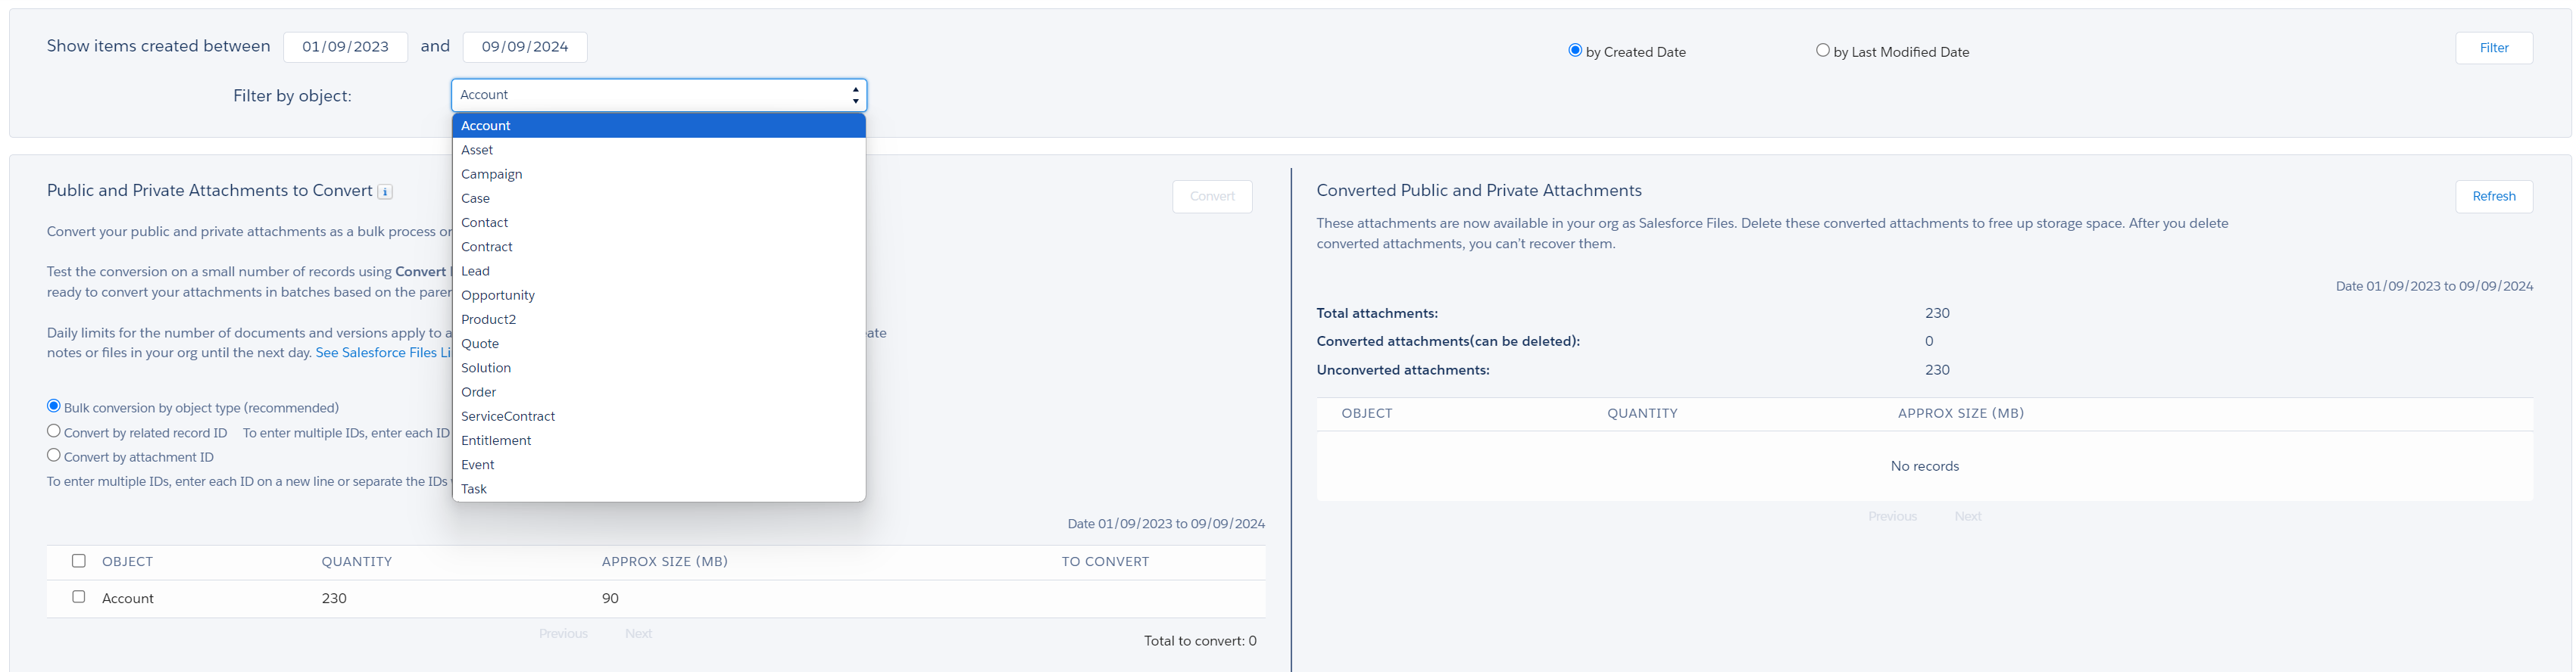Choose Bulk conversion by object type option
This screenshot has width=2576, height=672.
point(54,406)
